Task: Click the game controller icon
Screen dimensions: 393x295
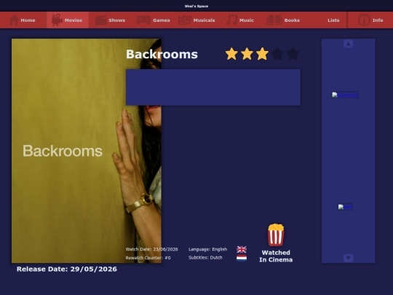Action: click(143, 20)
